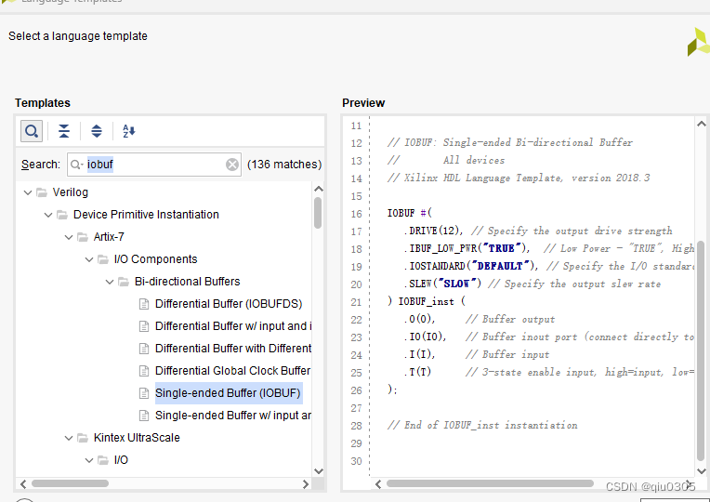710x502 pixels.
Task: Collapse all templates using toolbar icon
Action: tap(64, 131)
